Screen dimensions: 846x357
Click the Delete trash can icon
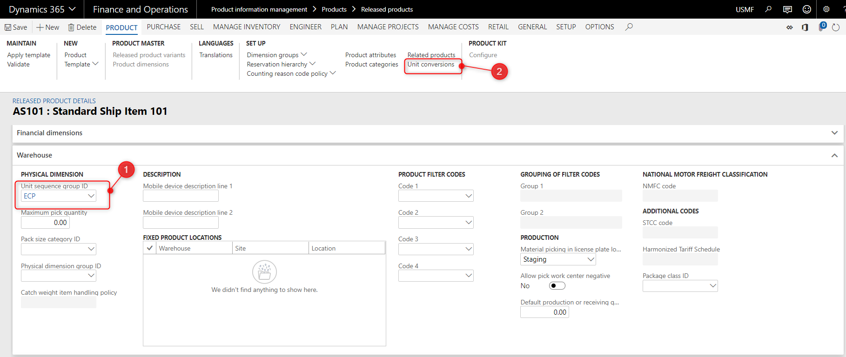[x=71, y=27]
